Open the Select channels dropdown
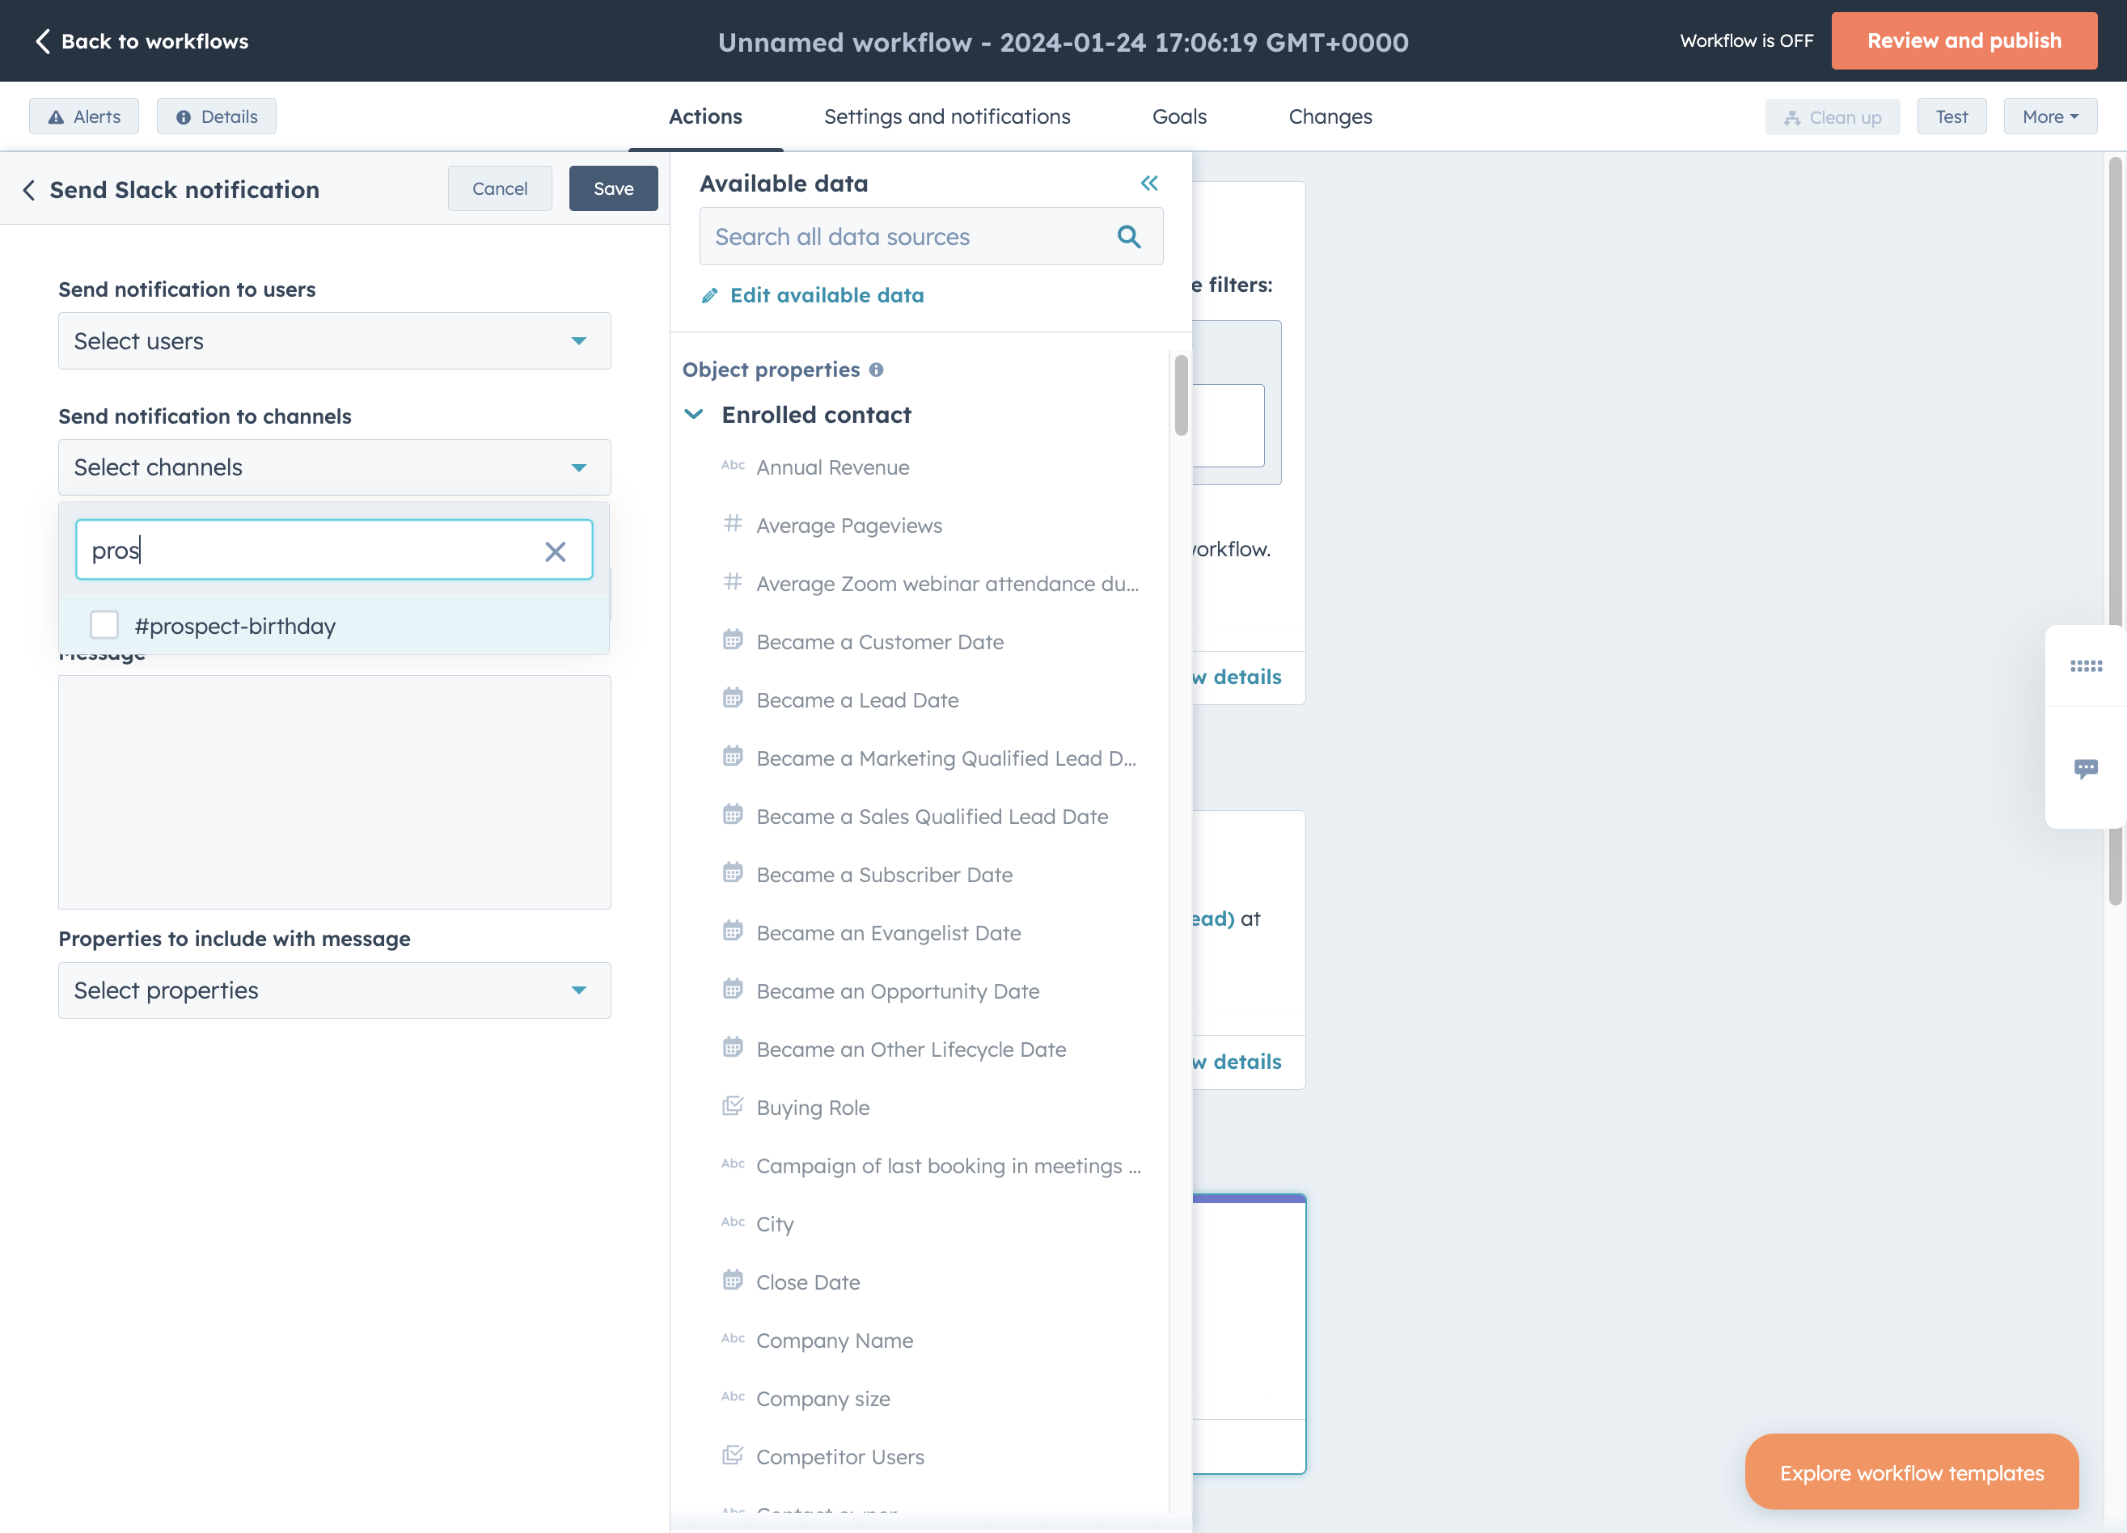The image size is (2127, 1533). click(x=335, y=468)
